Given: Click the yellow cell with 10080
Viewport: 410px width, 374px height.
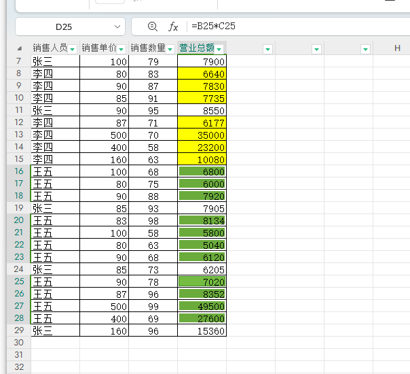Looking at the screenshot, I should pos(202,159).
